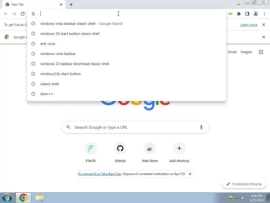This screenshot has height=203, width=270.
Task: Click the taskbar clock showing 8:48 PM
Action: point(257,198)
